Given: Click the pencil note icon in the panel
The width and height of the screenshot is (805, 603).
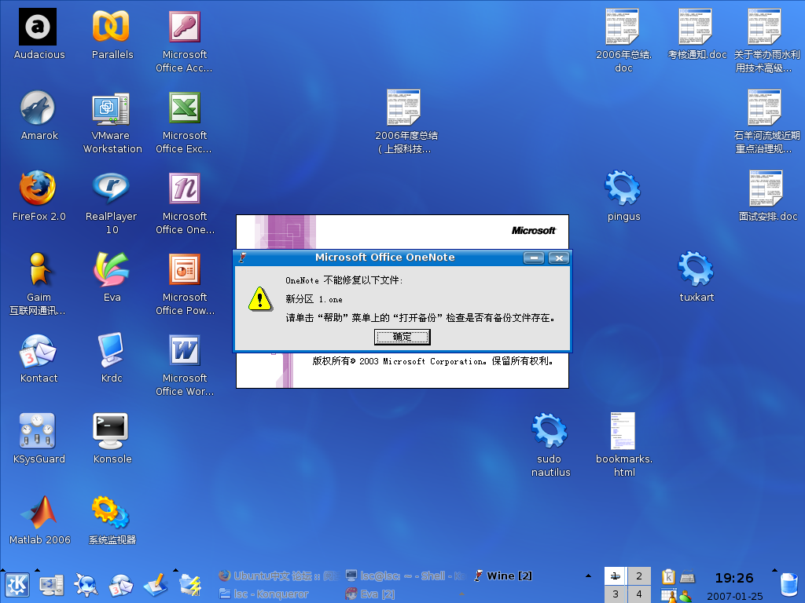Looking at the screenshot, I should point(156,585).
